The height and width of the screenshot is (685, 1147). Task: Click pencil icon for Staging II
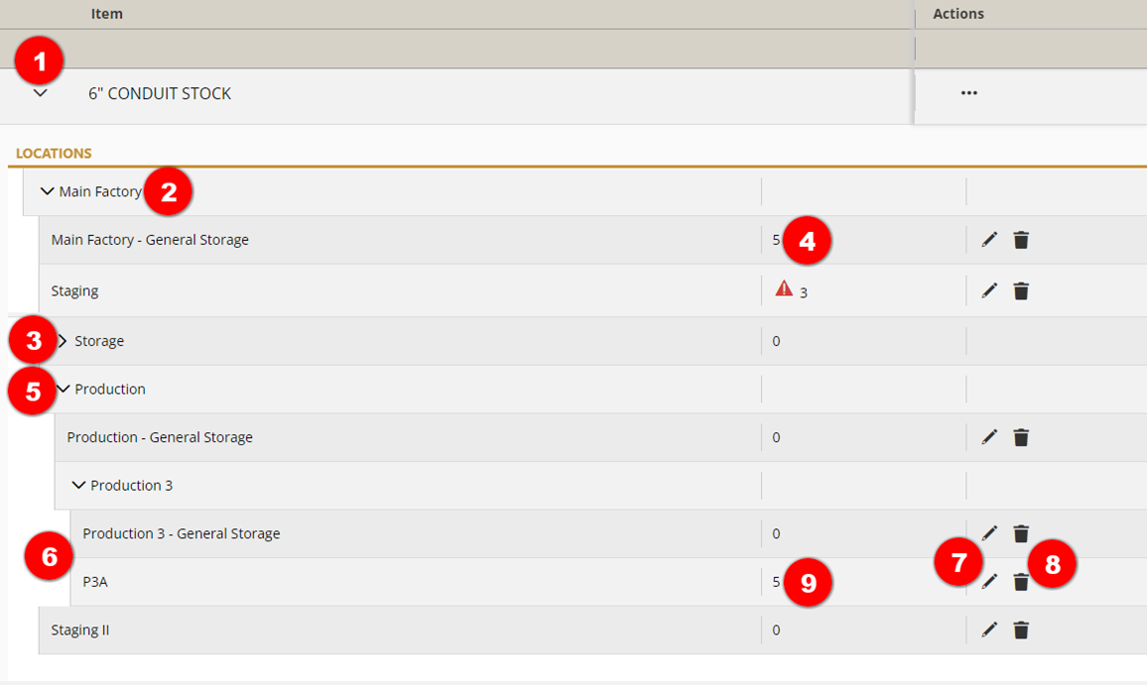tap(989, 629)
